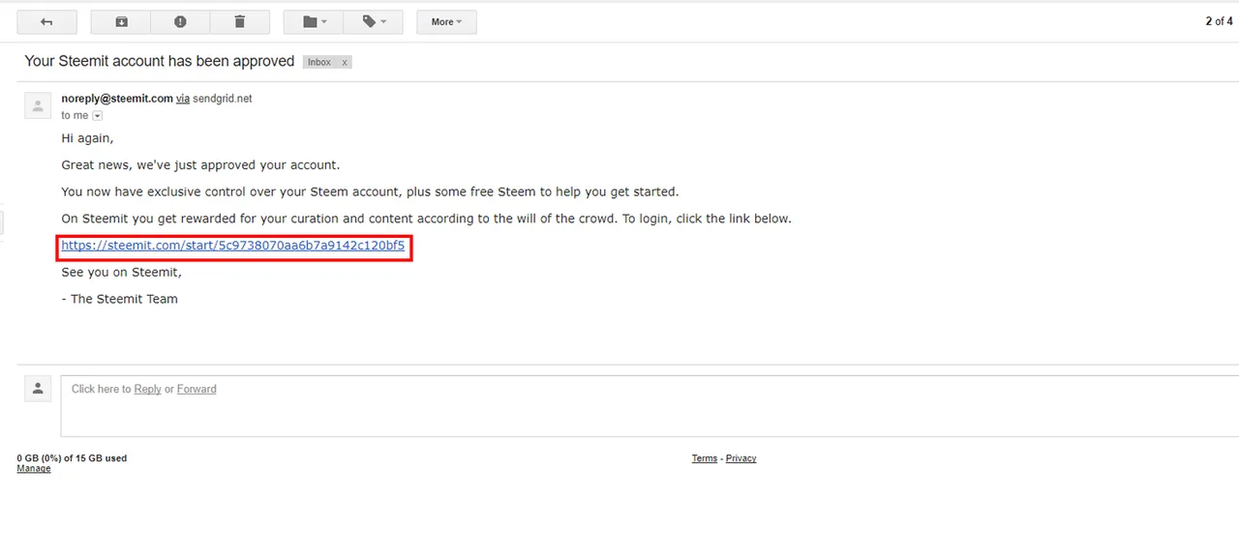Delete this email with trash icon
The image size is (1239, 557).
240,21
